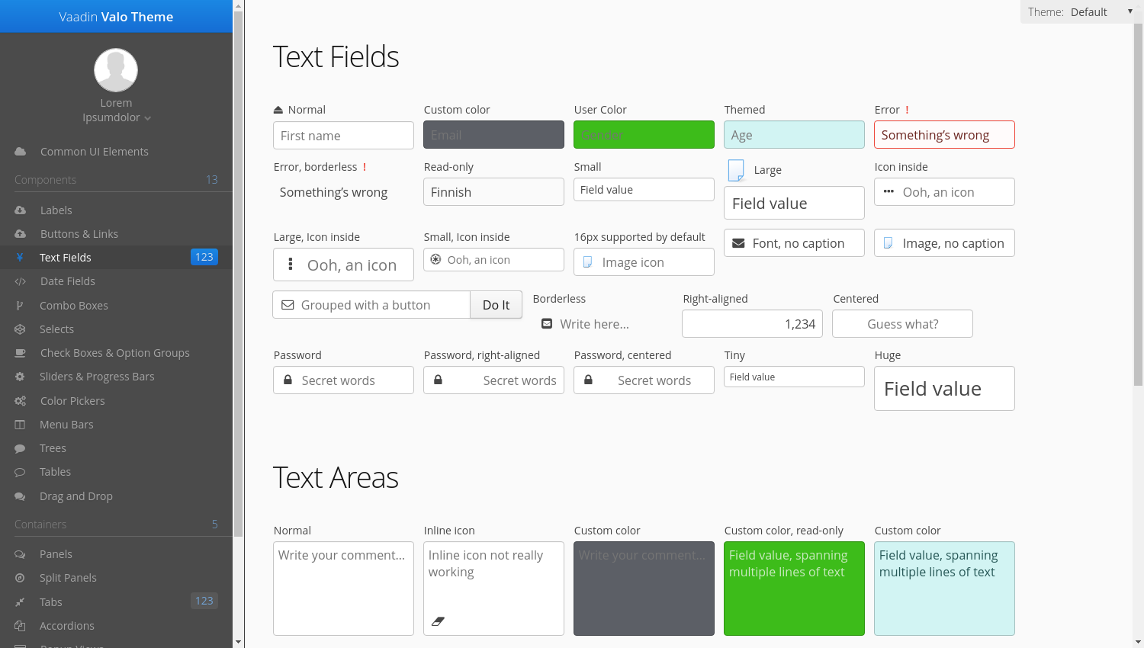
Task: Click the gear icon beside Sliders & Progress Bars
Action: pos(20,377)
